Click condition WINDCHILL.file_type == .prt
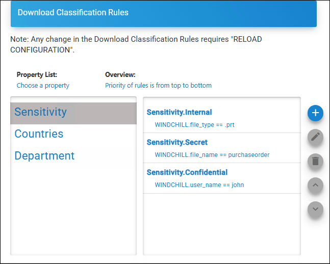The height and width of the screenshot is (264, 330). pyautogui.click(x=194, y=125)
